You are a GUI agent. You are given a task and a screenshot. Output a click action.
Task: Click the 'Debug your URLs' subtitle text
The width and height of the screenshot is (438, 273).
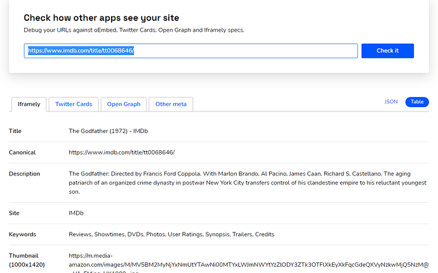[x=134, y=30]
